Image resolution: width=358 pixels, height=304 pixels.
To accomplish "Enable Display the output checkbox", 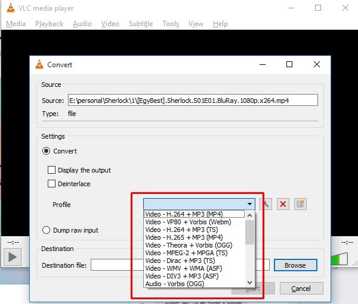I will (52, 170).
